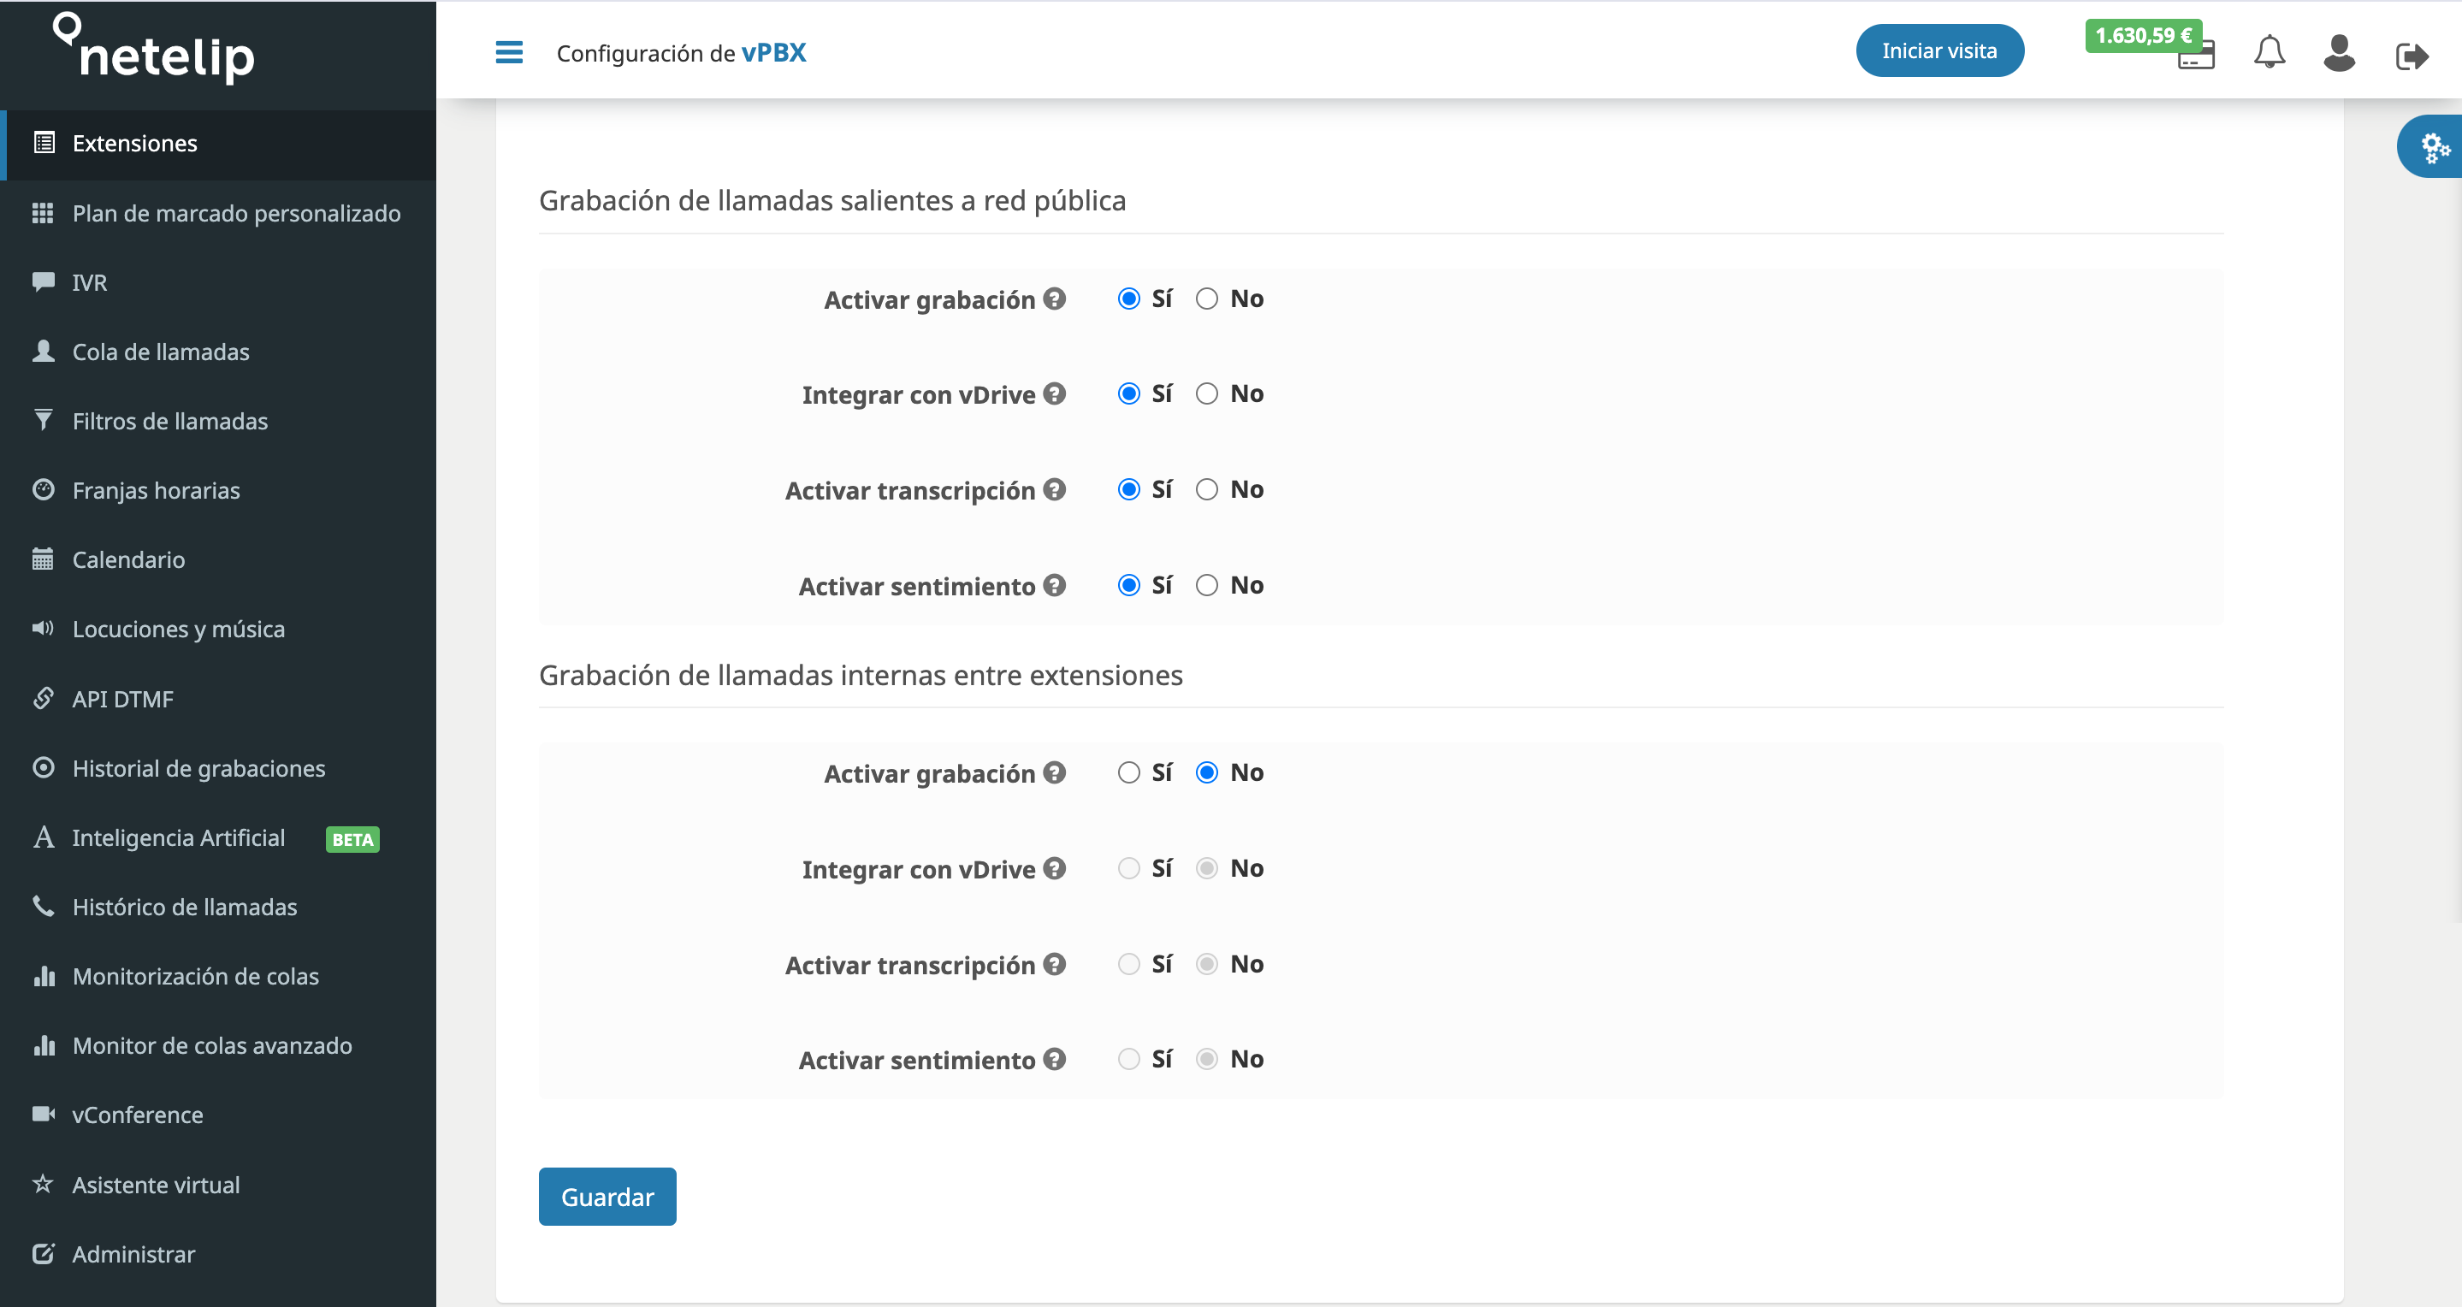Click the Histórico de llamadas phone icon
The width and height of the screenshot is (2462, 1307).
43,906
